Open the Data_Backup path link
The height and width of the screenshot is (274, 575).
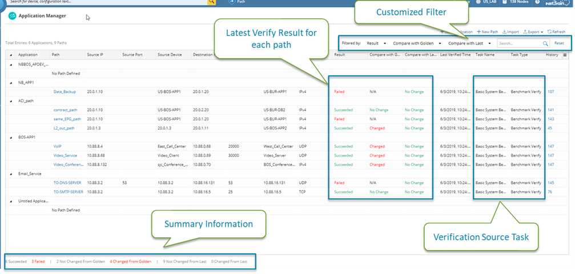pyautogui.click(x=65, y=91)
